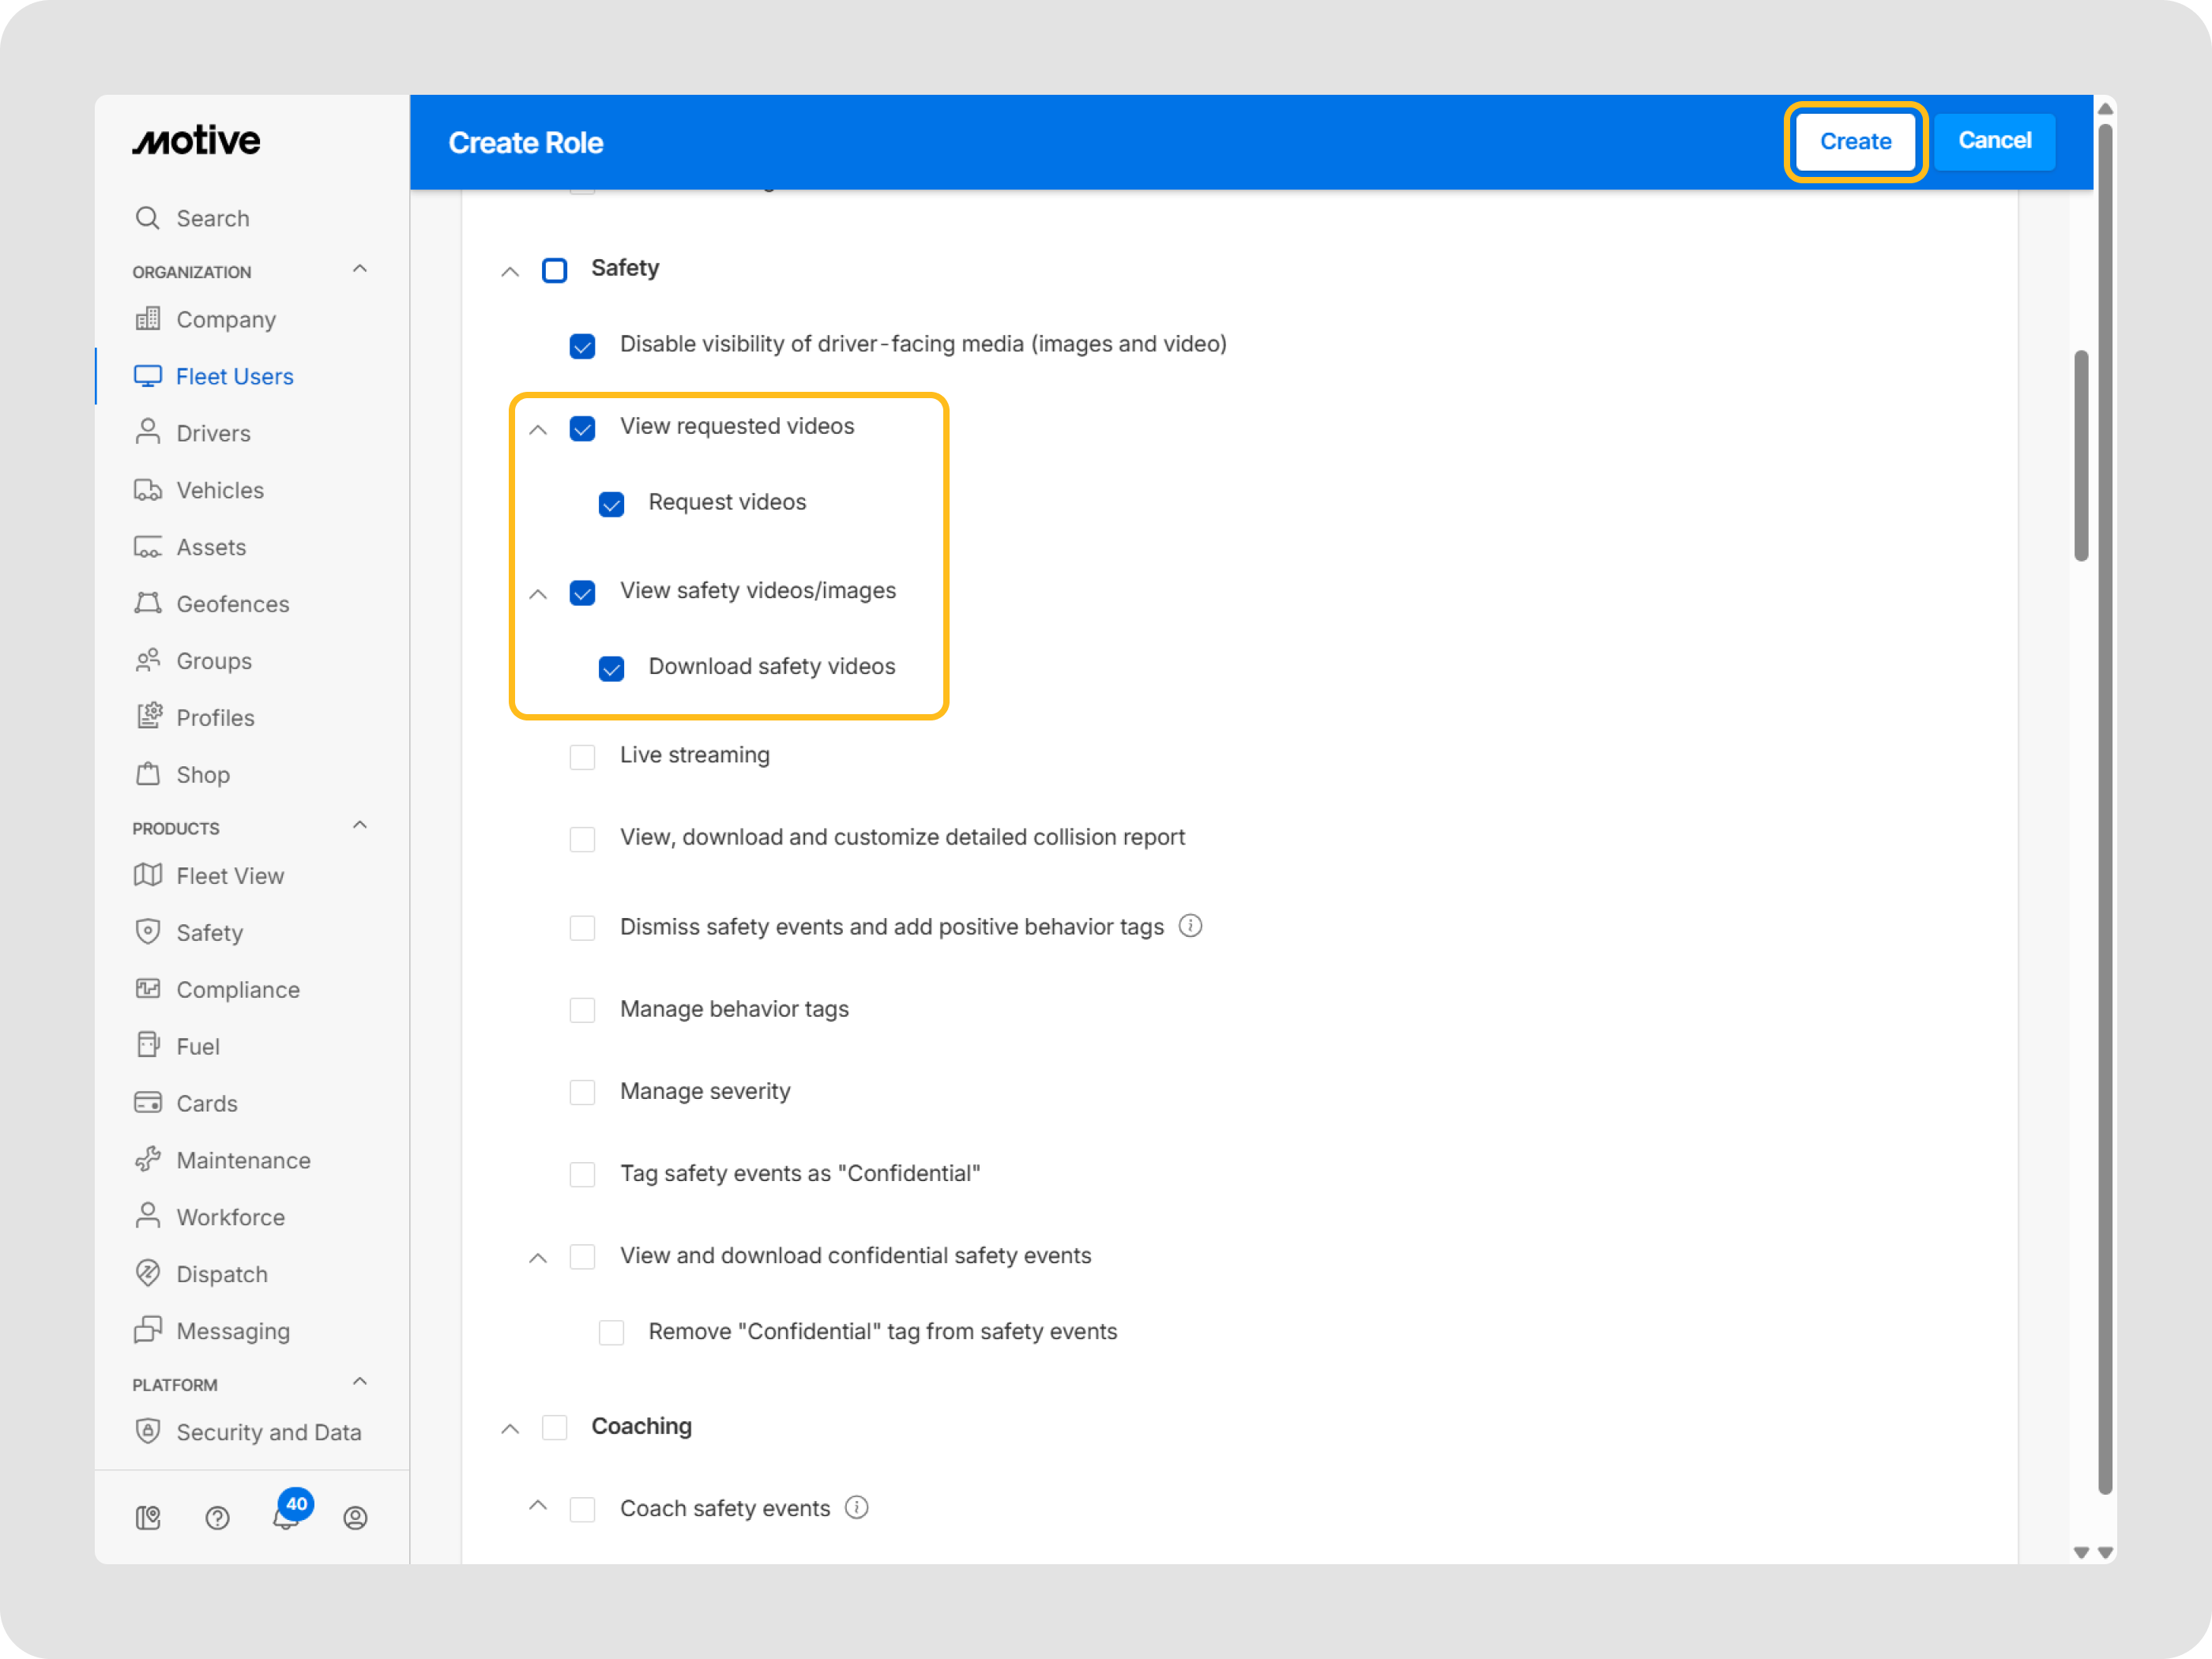Open the user profile account icon

(x=355, y=1518)
